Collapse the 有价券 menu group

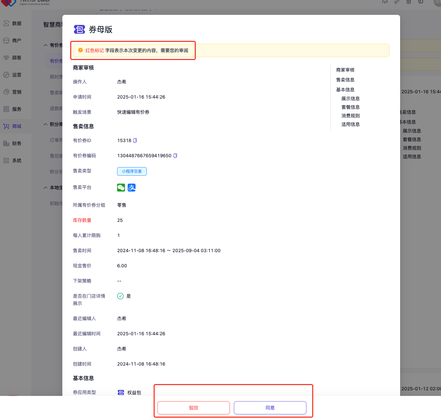coord(46,45)
